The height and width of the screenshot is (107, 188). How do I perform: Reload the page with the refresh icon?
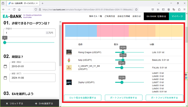pos(14,9)
